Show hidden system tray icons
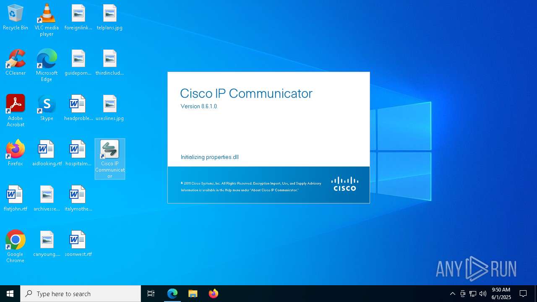 pos(452,294)
